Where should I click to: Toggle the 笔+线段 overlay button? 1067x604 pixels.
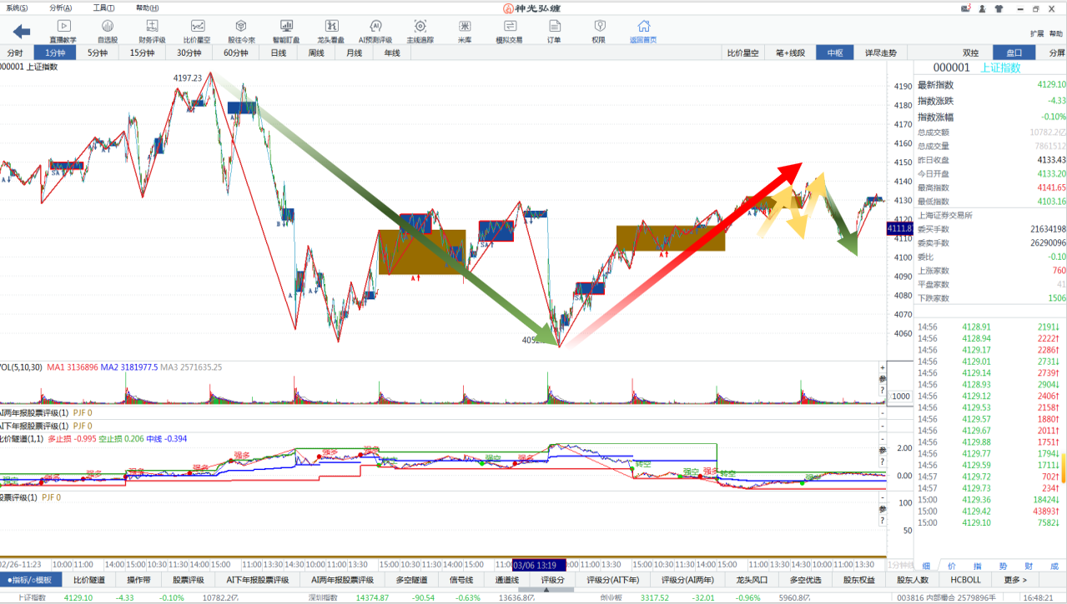791,52
